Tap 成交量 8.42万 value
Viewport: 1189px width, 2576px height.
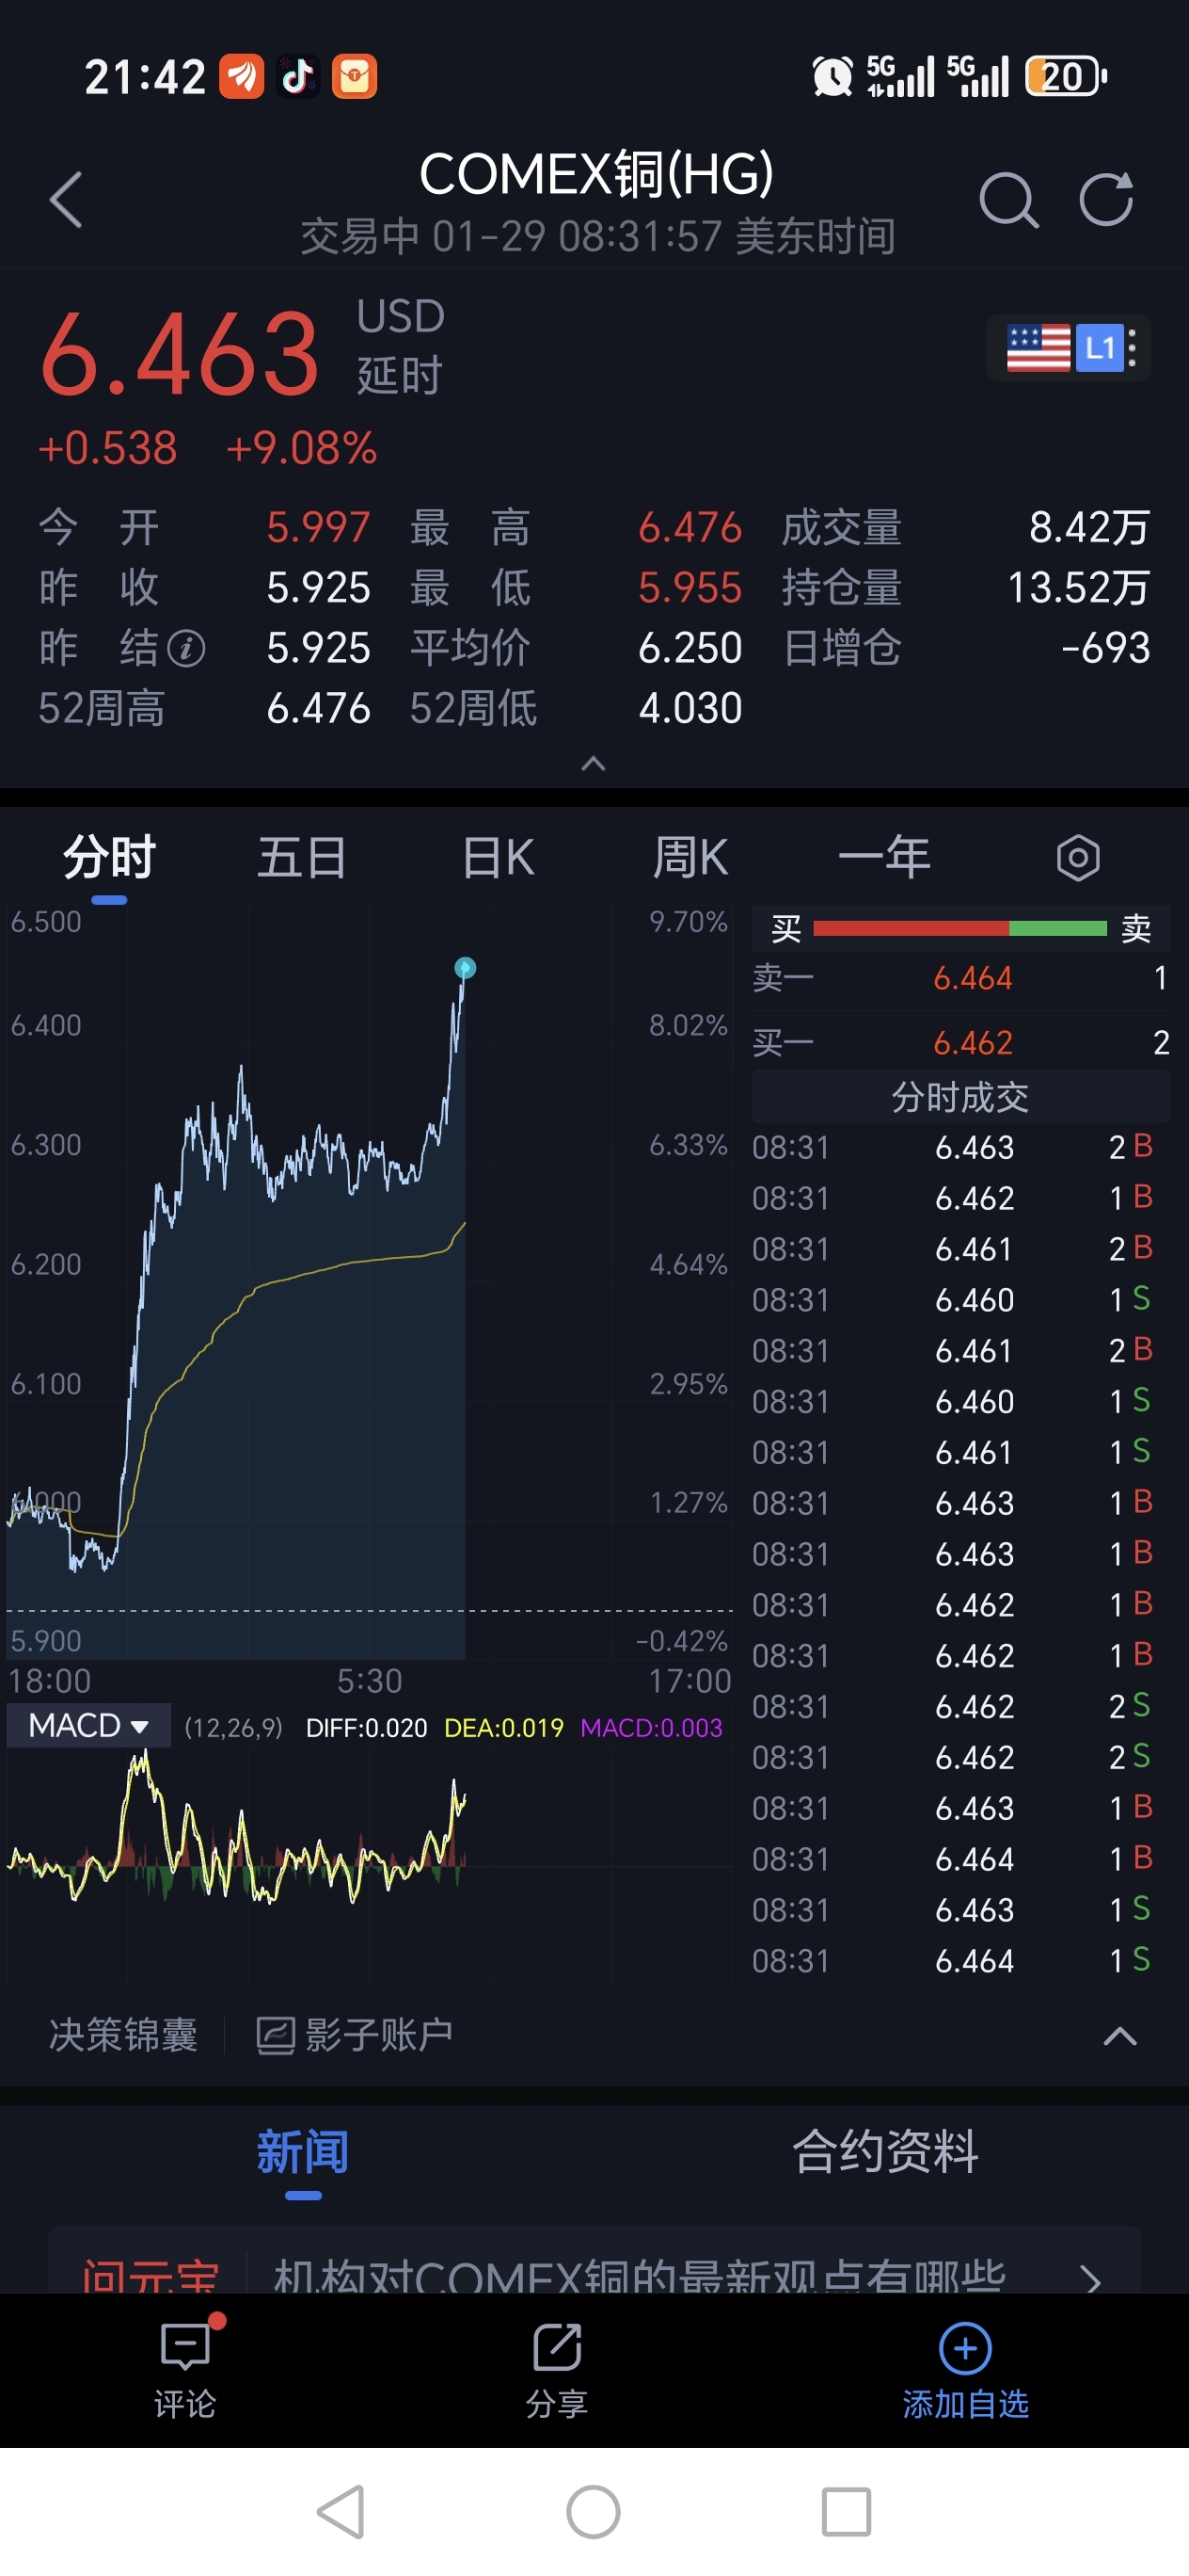point(1089,528)
